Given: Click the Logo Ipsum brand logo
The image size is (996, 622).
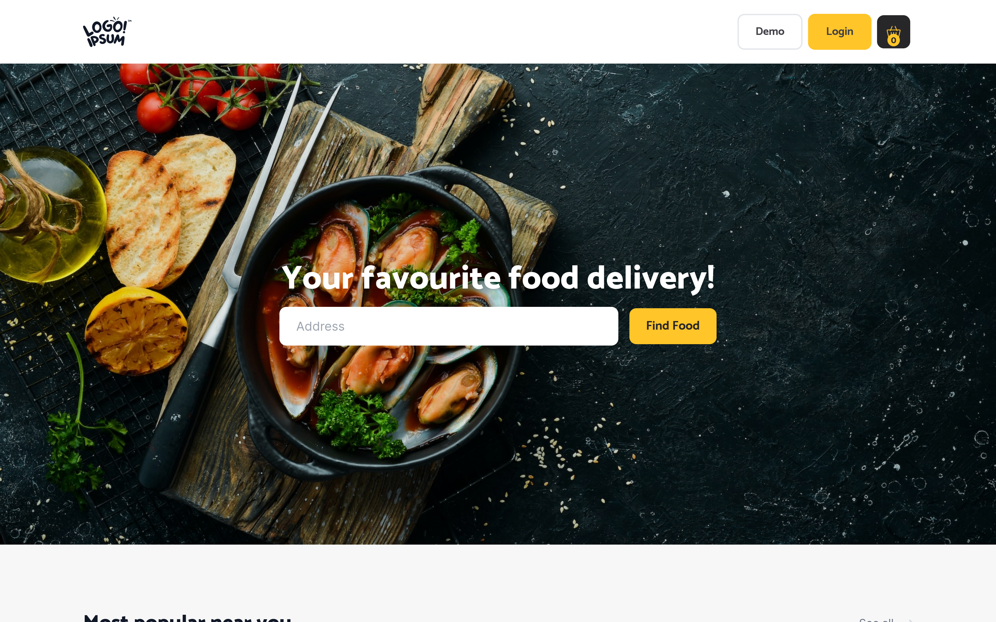Looking at the screenshot, I should [x=107, y=32].
